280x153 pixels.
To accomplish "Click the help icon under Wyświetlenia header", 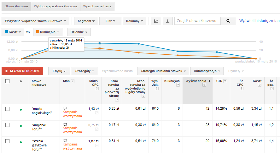I will tap(204, 85).
